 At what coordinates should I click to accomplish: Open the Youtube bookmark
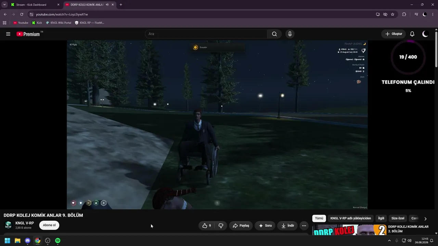tap(21, 23)
